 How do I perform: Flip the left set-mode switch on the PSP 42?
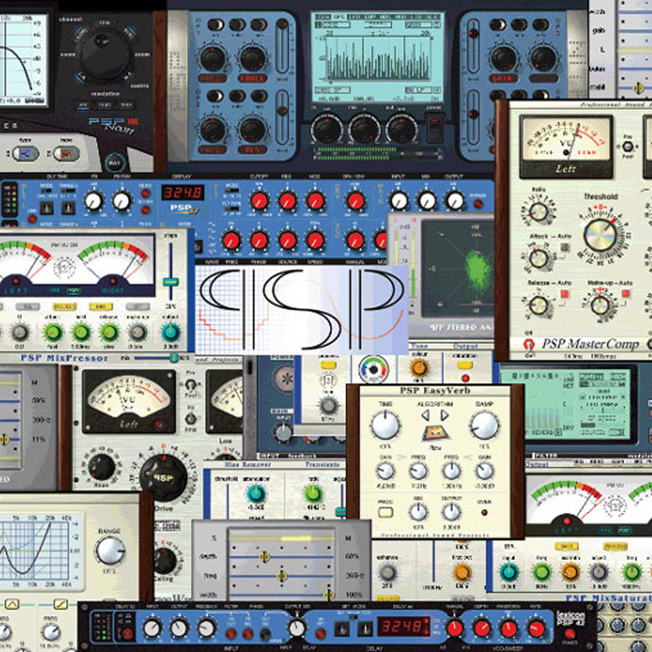click(343, 629)
